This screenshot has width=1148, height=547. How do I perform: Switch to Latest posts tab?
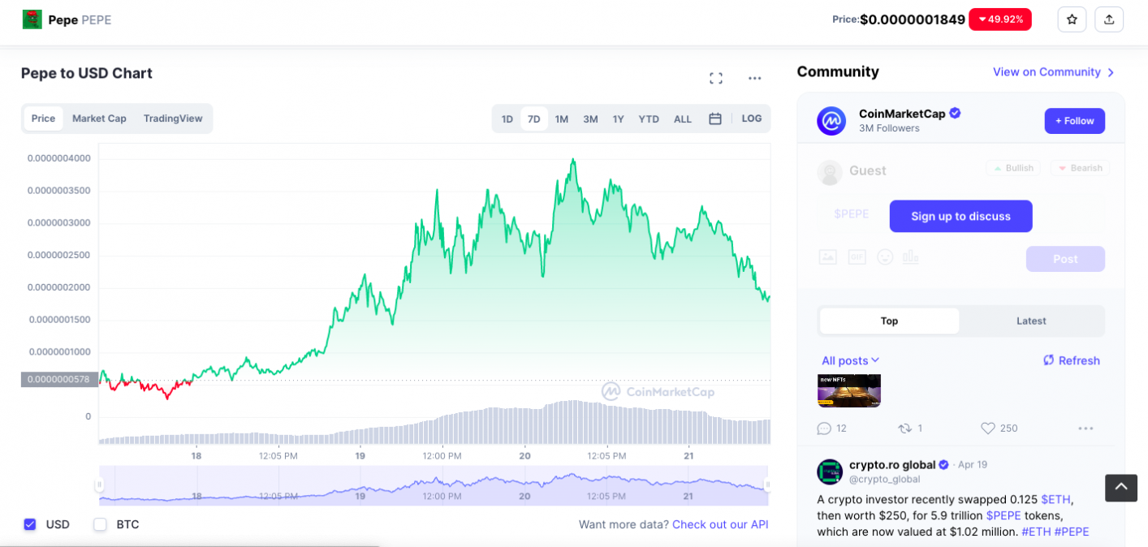pos(1031,321)
